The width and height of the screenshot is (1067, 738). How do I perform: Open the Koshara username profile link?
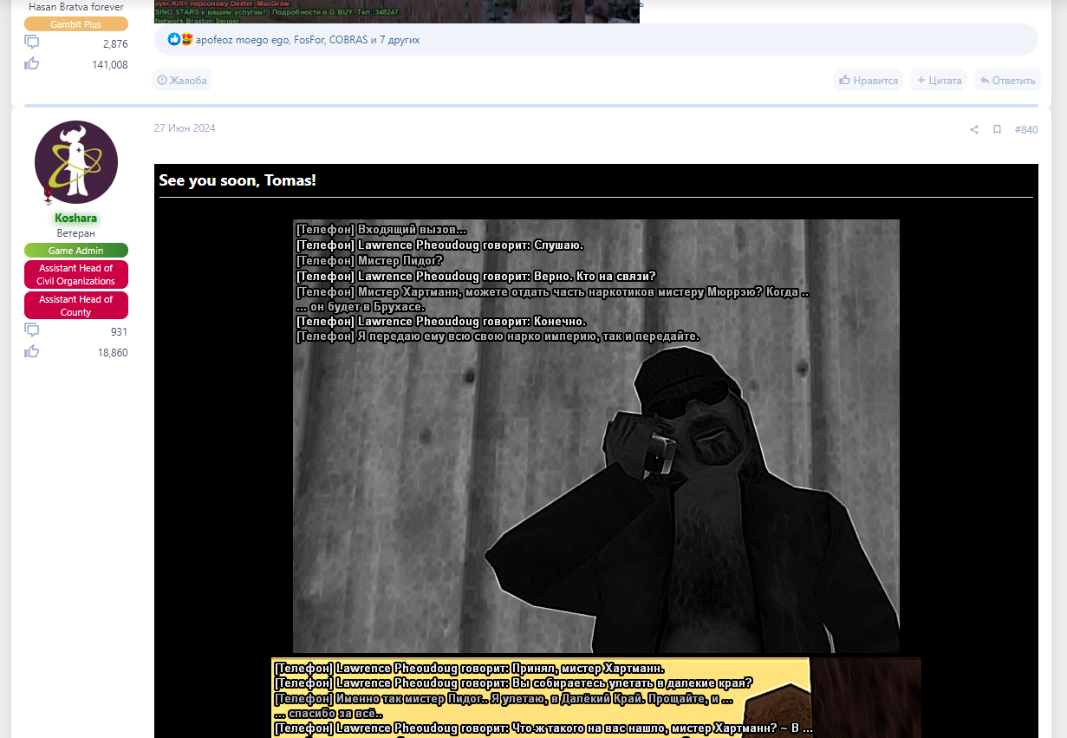click(76, 218)
